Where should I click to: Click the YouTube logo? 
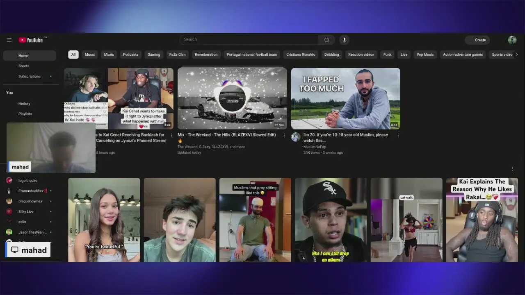point(31,40)
